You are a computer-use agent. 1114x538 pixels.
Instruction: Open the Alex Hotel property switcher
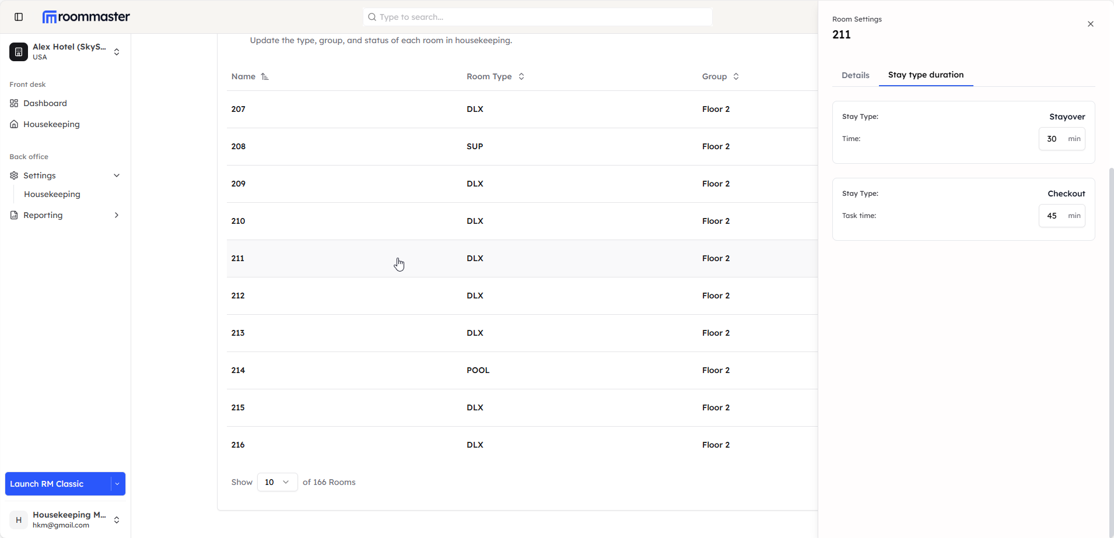[117, 52]
